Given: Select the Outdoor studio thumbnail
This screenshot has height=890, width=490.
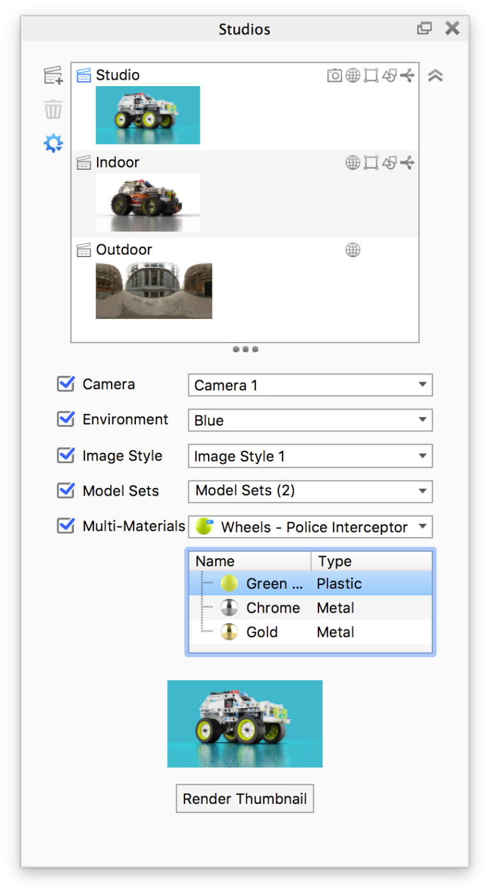Looking at the screenshot, I should coord(154,290).
